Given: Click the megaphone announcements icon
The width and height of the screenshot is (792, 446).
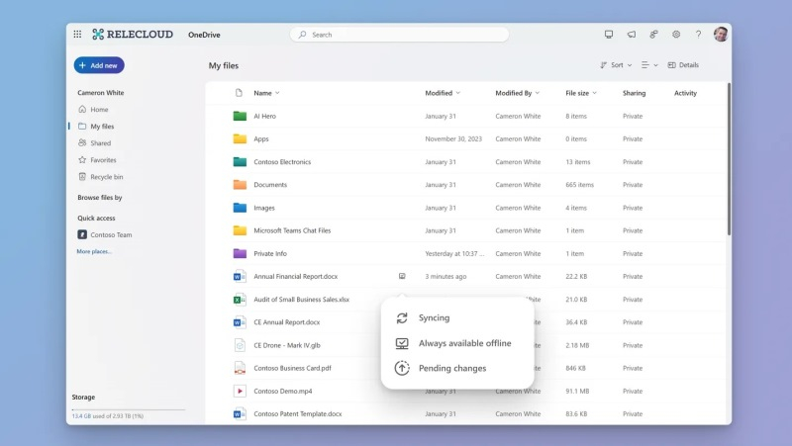Looking at the screenshot, I should (632, 35).
